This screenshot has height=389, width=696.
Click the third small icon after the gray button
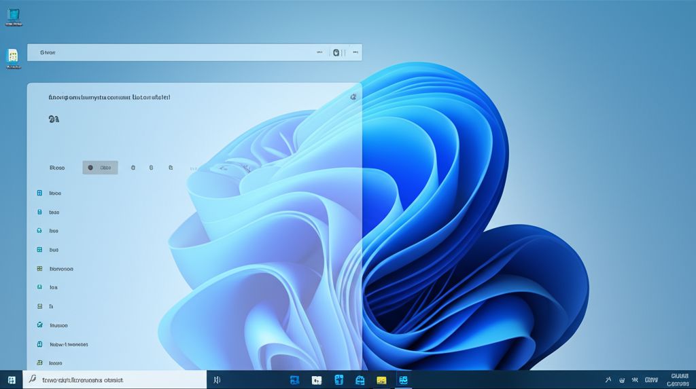click(x=171, y=168)
